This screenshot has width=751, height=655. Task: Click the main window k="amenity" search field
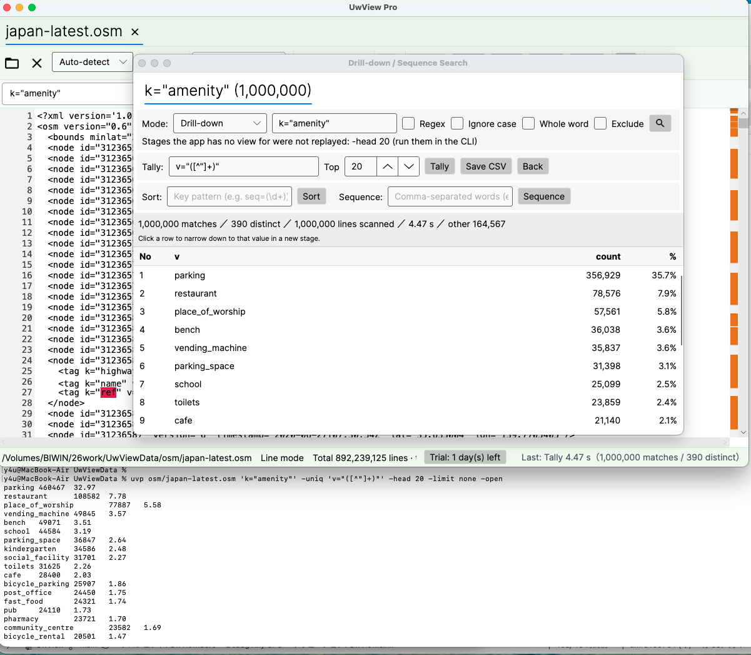pos(68,93)
